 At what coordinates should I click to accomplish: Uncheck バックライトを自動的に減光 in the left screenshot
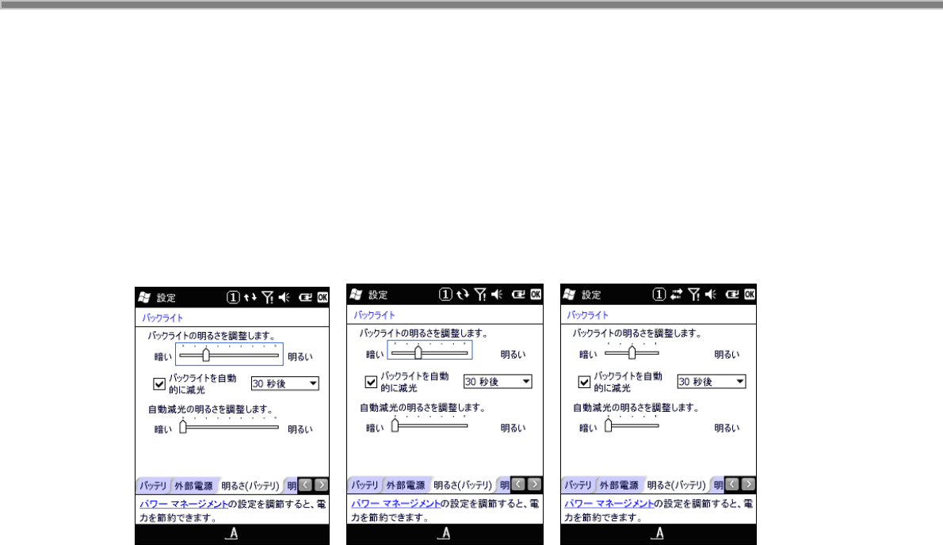click(x=159, y=384)
